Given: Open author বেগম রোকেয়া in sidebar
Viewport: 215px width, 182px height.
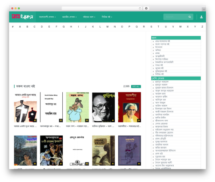Looking at the screenshot, I should point(161,123).
